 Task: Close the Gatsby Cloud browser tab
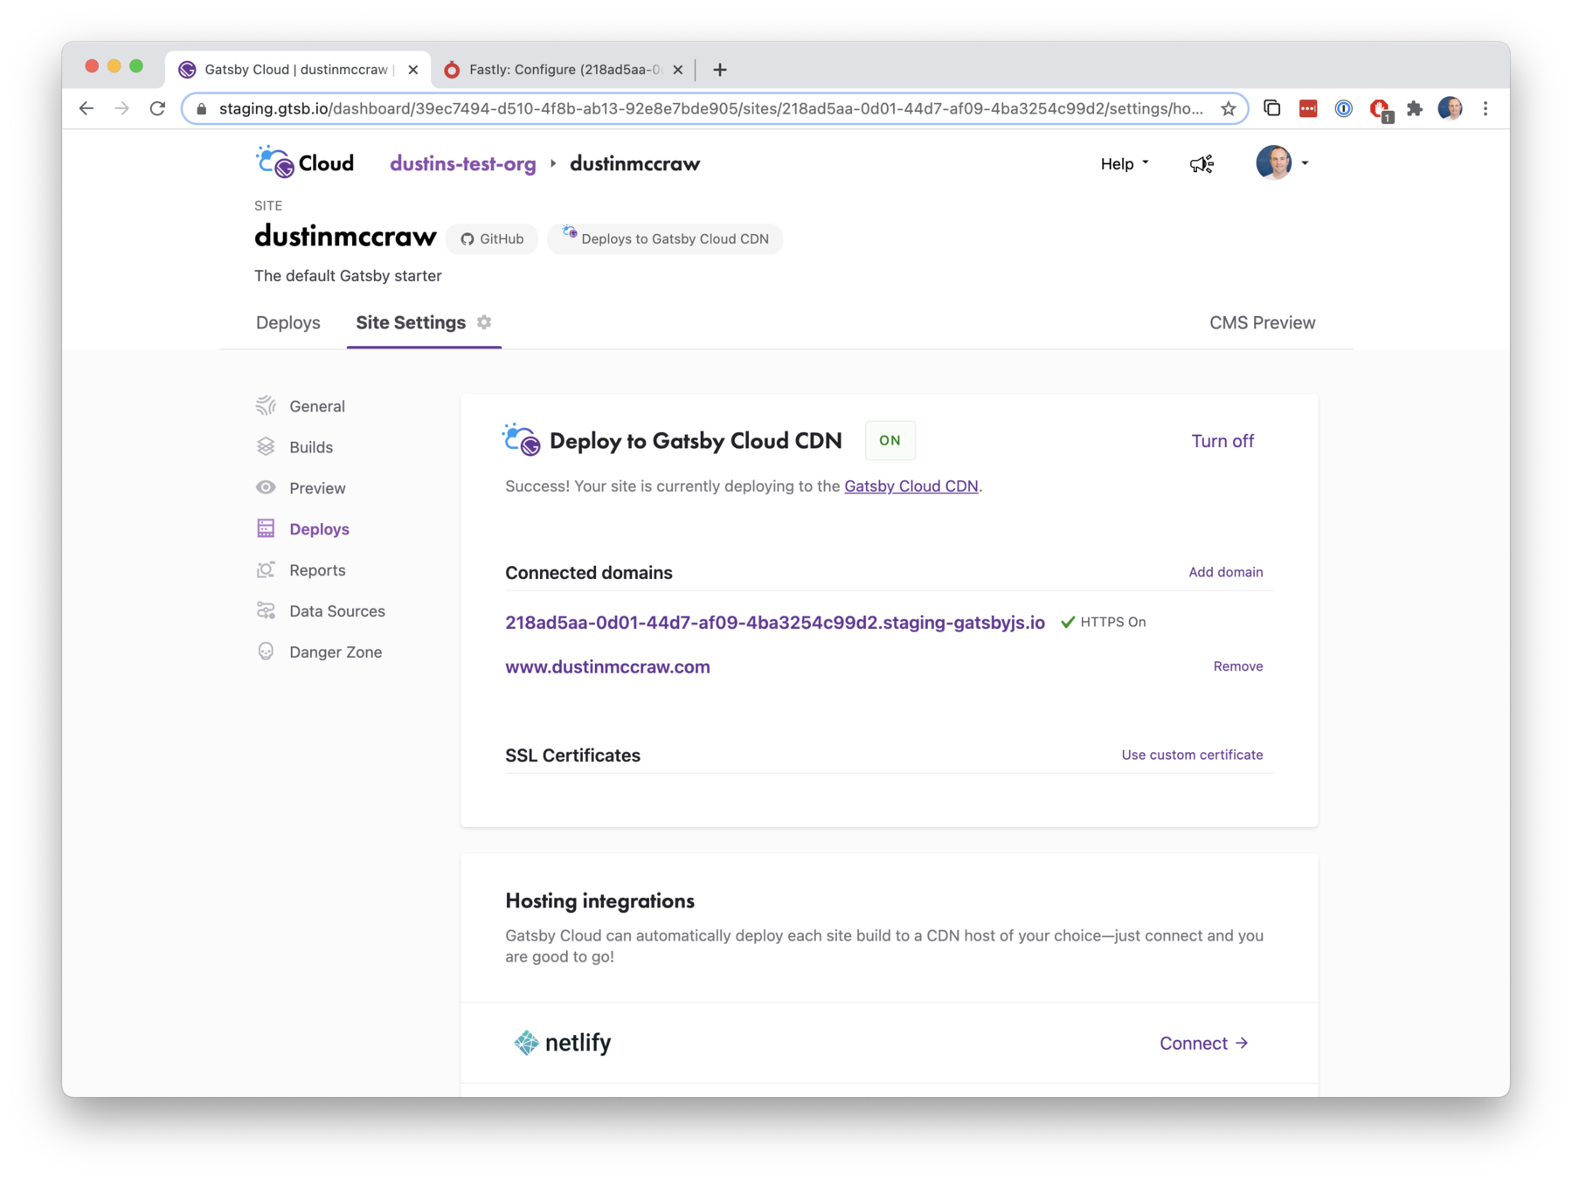click(412, 70)
